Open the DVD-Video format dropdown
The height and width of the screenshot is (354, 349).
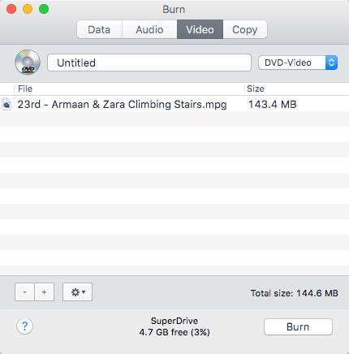(x=298, y=63)
